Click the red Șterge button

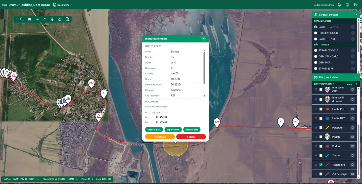pyautogui.click(x=191, y=137)
